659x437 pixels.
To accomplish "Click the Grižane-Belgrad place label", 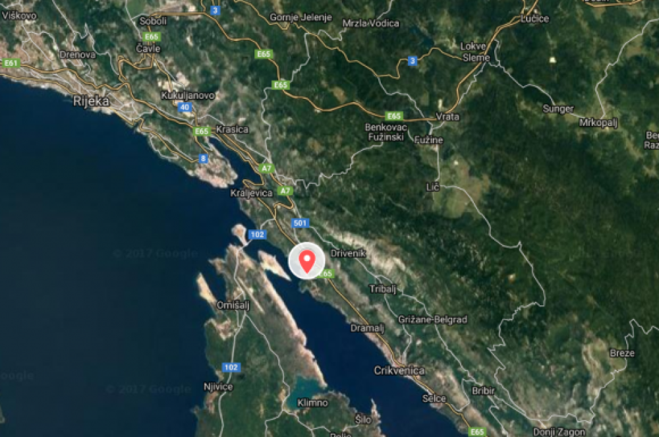I will pos(432,319).
